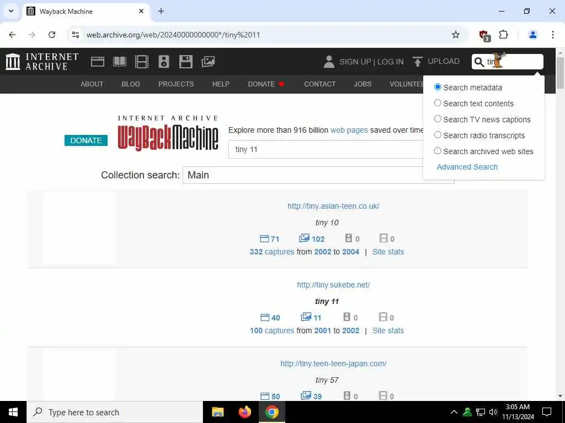Open the Audio speaker icon in header
The width and height of the screenshot is (565, 423).
163,62
